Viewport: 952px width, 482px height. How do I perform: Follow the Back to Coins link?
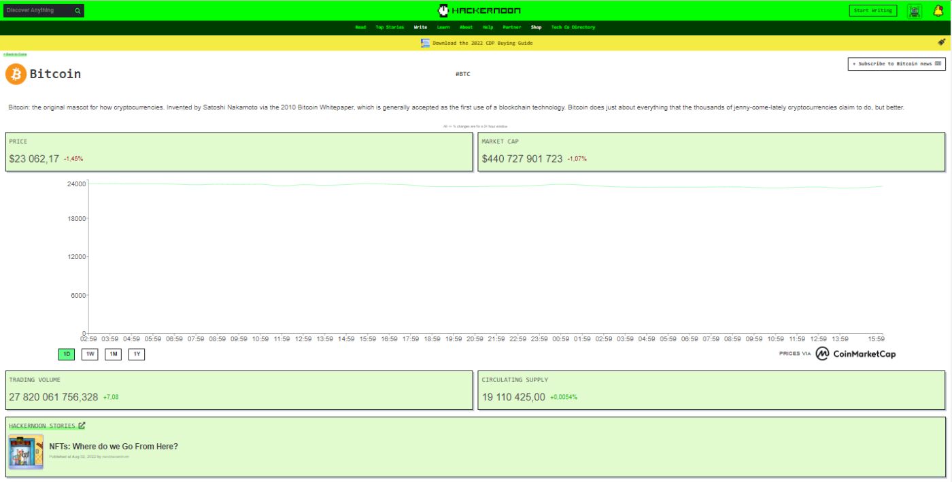pyautogui.click(x=15, y=54)
